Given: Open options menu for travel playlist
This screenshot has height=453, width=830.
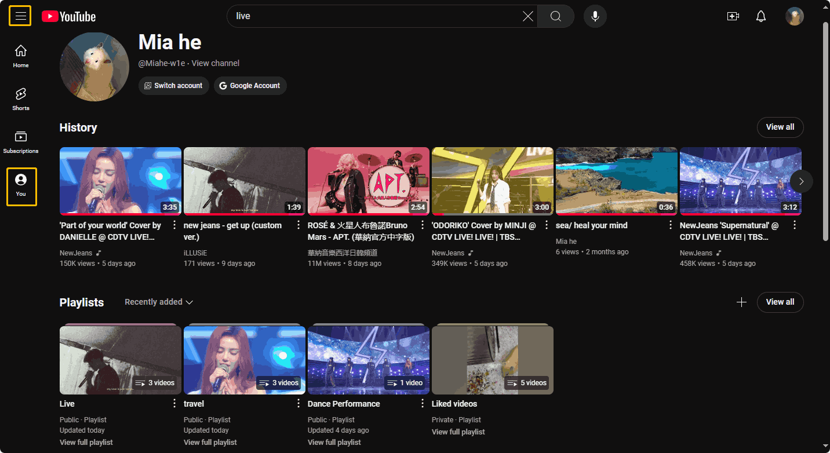Looking at the screenshot, I should [298, 404].
